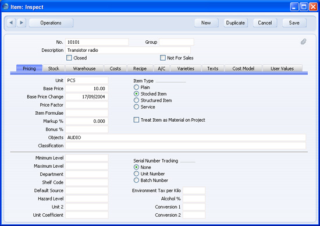
Task: Maximize the Item: Inspect window
Action: pos(304,7)
